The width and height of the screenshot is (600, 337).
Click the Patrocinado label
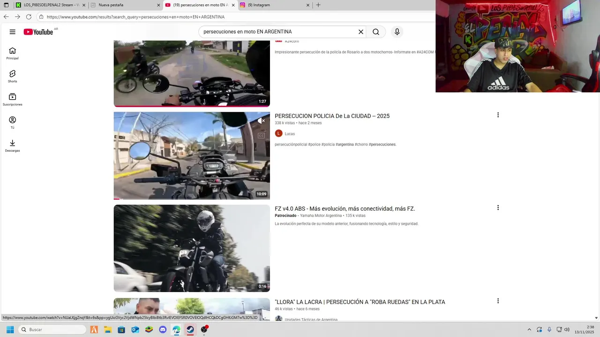click(285, 216)
